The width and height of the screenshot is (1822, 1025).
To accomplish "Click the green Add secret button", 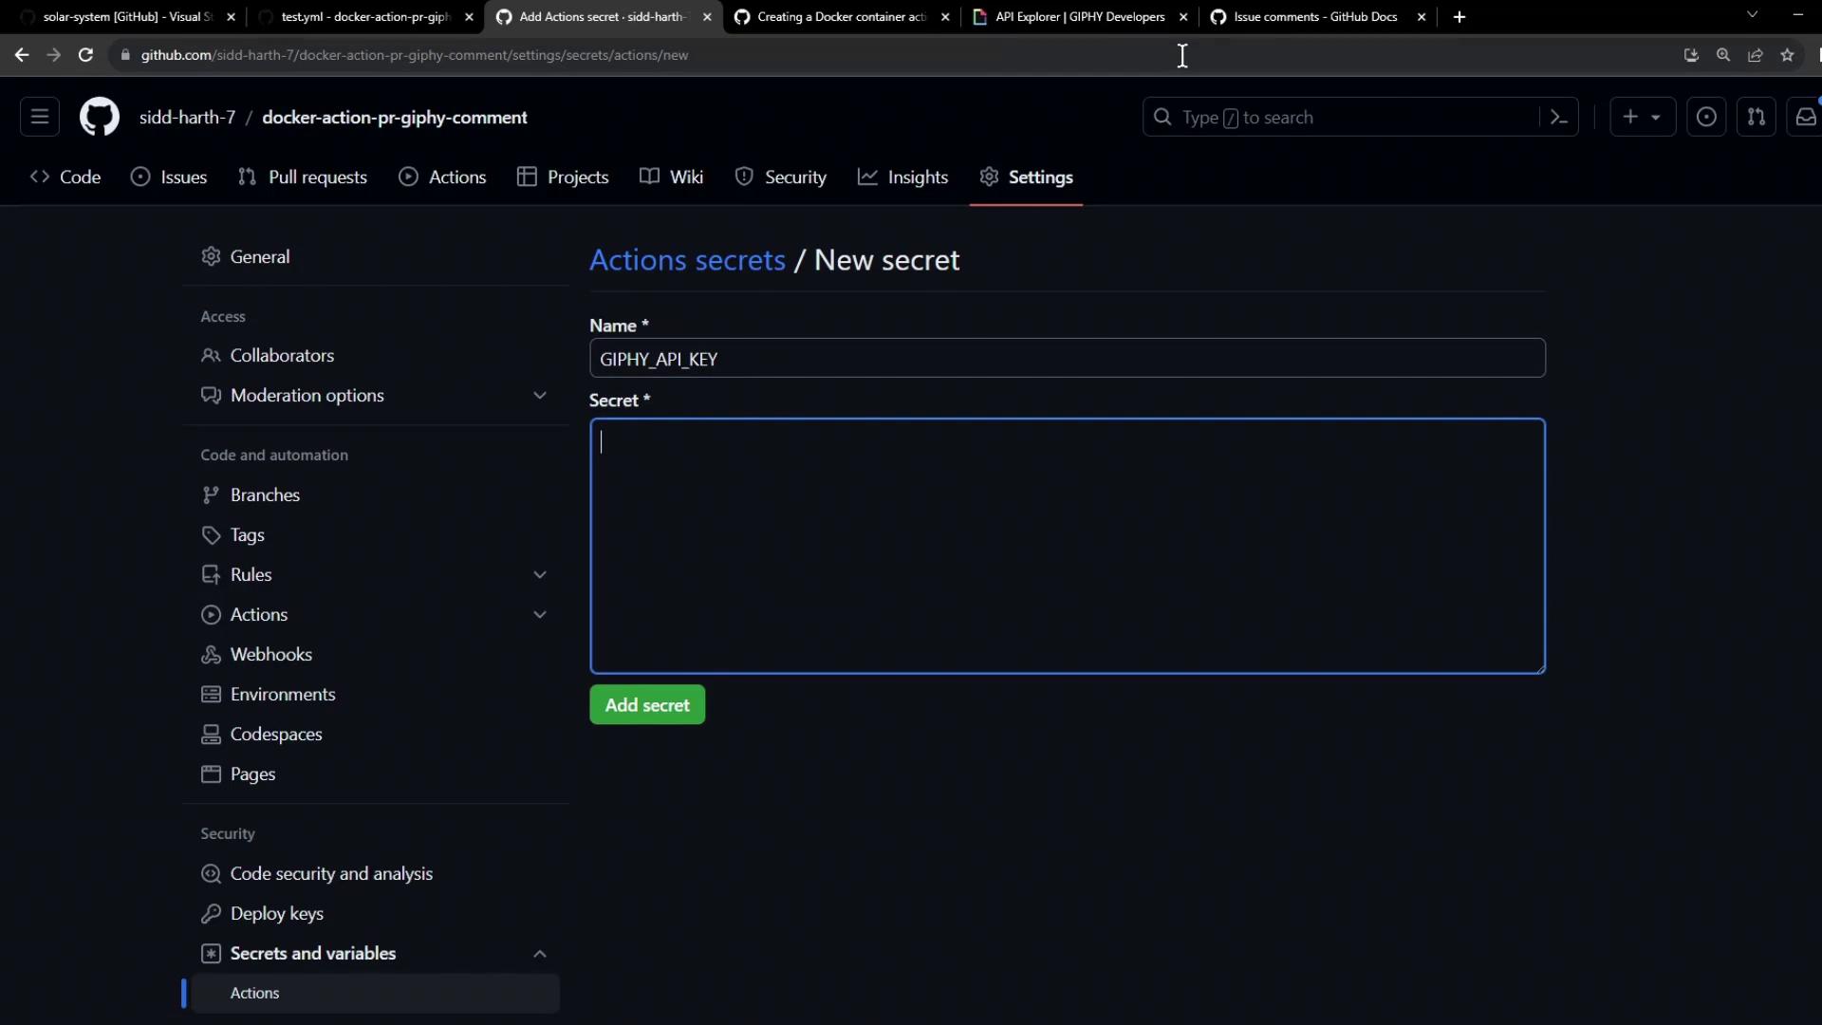I will click(647, 704).
